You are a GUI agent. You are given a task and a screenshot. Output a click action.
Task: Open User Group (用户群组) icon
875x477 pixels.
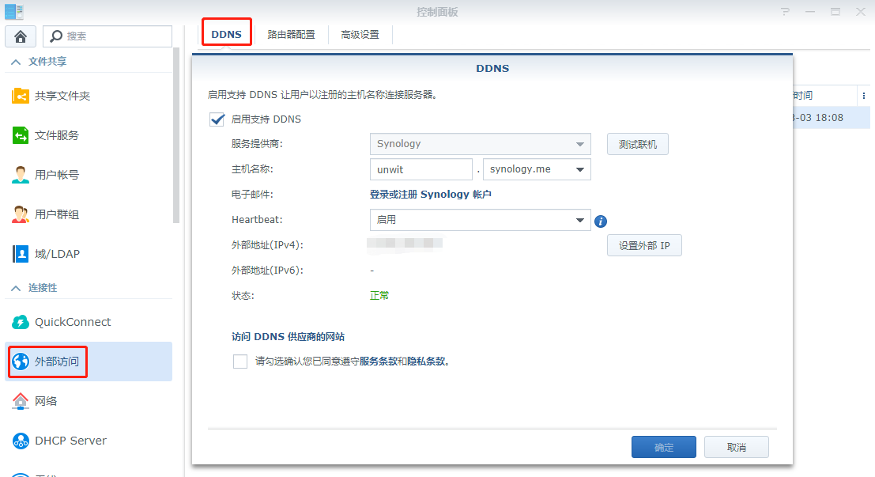tap(21, 214)
